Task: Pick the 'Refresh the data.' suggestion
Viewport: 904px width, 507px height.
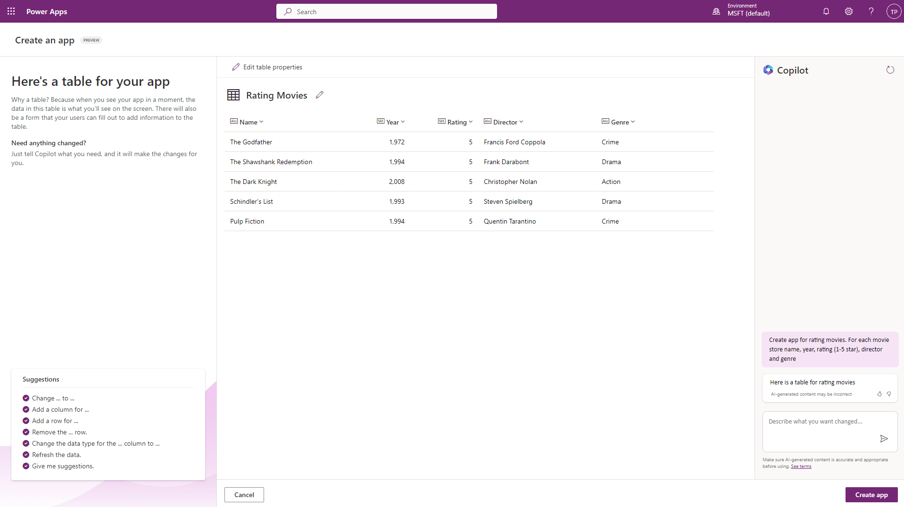Action: [56, 455]
